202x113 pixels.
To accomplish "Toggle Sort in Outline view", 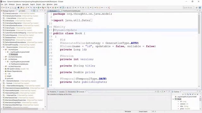I will coord(188,94).
